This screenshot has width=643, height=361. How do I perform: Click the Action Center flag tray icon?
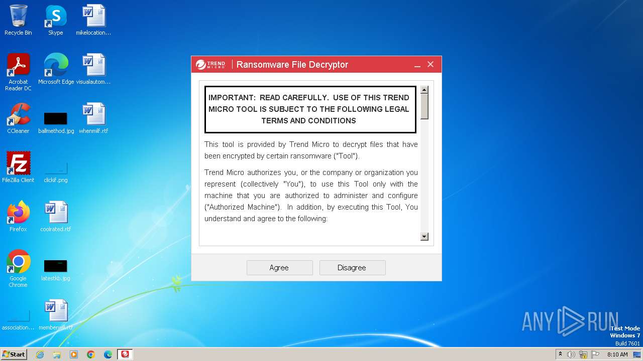(x=595, y=354)
